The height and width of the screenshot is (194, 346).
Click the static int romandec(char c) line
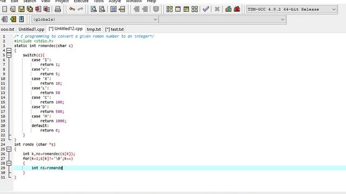click(43, 46)
